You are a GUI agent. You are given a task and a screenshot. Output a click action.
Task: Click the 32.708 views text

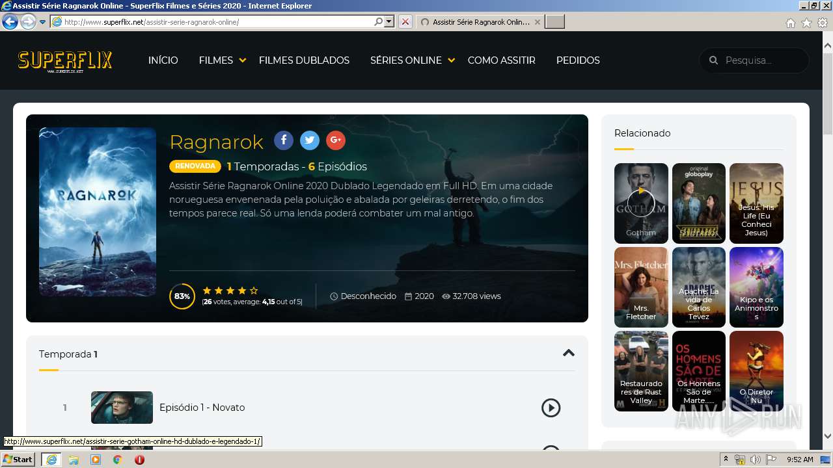click(x=476, y=296)
